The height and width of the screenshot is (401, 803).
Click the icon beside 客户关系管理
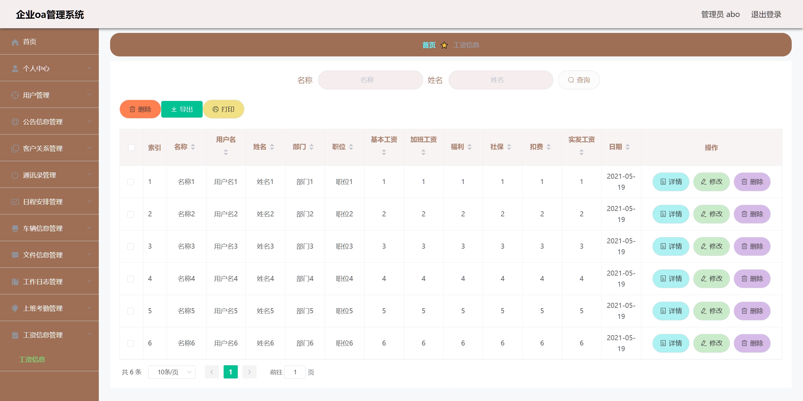[x=15, y=149]
